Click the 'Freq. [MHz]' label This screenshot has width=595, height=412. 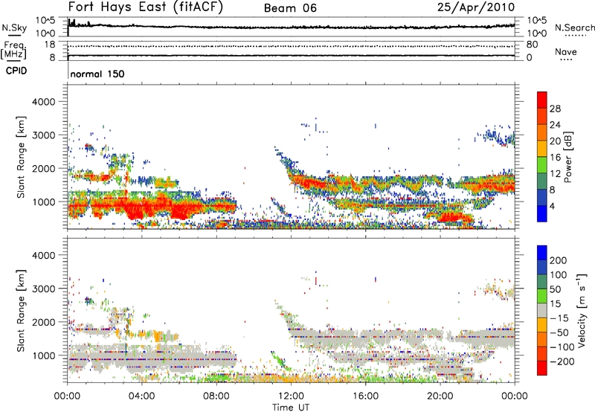click(14, 51)
